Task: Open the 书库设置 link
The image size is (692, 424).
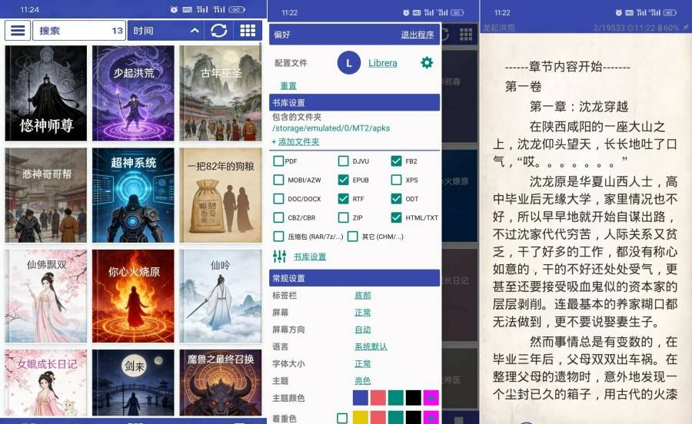Action: 310,257
